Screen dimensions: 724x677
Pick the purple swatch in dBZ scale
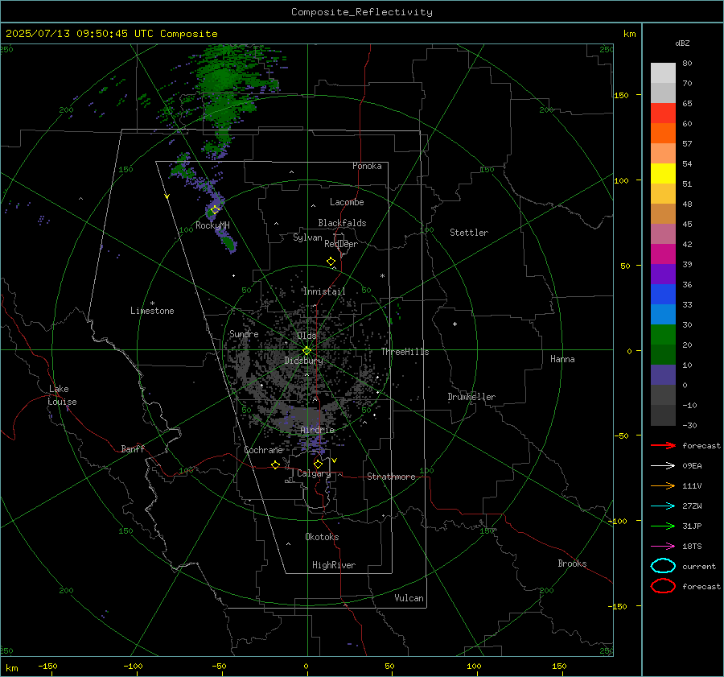tap(663, 275)
